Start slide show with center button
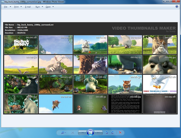 click(x=91, y=133)
